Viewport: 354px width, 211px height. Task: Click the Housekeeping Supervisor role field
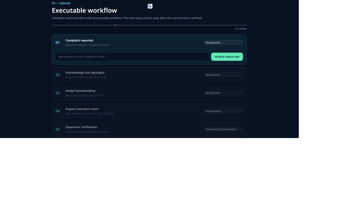223,129
